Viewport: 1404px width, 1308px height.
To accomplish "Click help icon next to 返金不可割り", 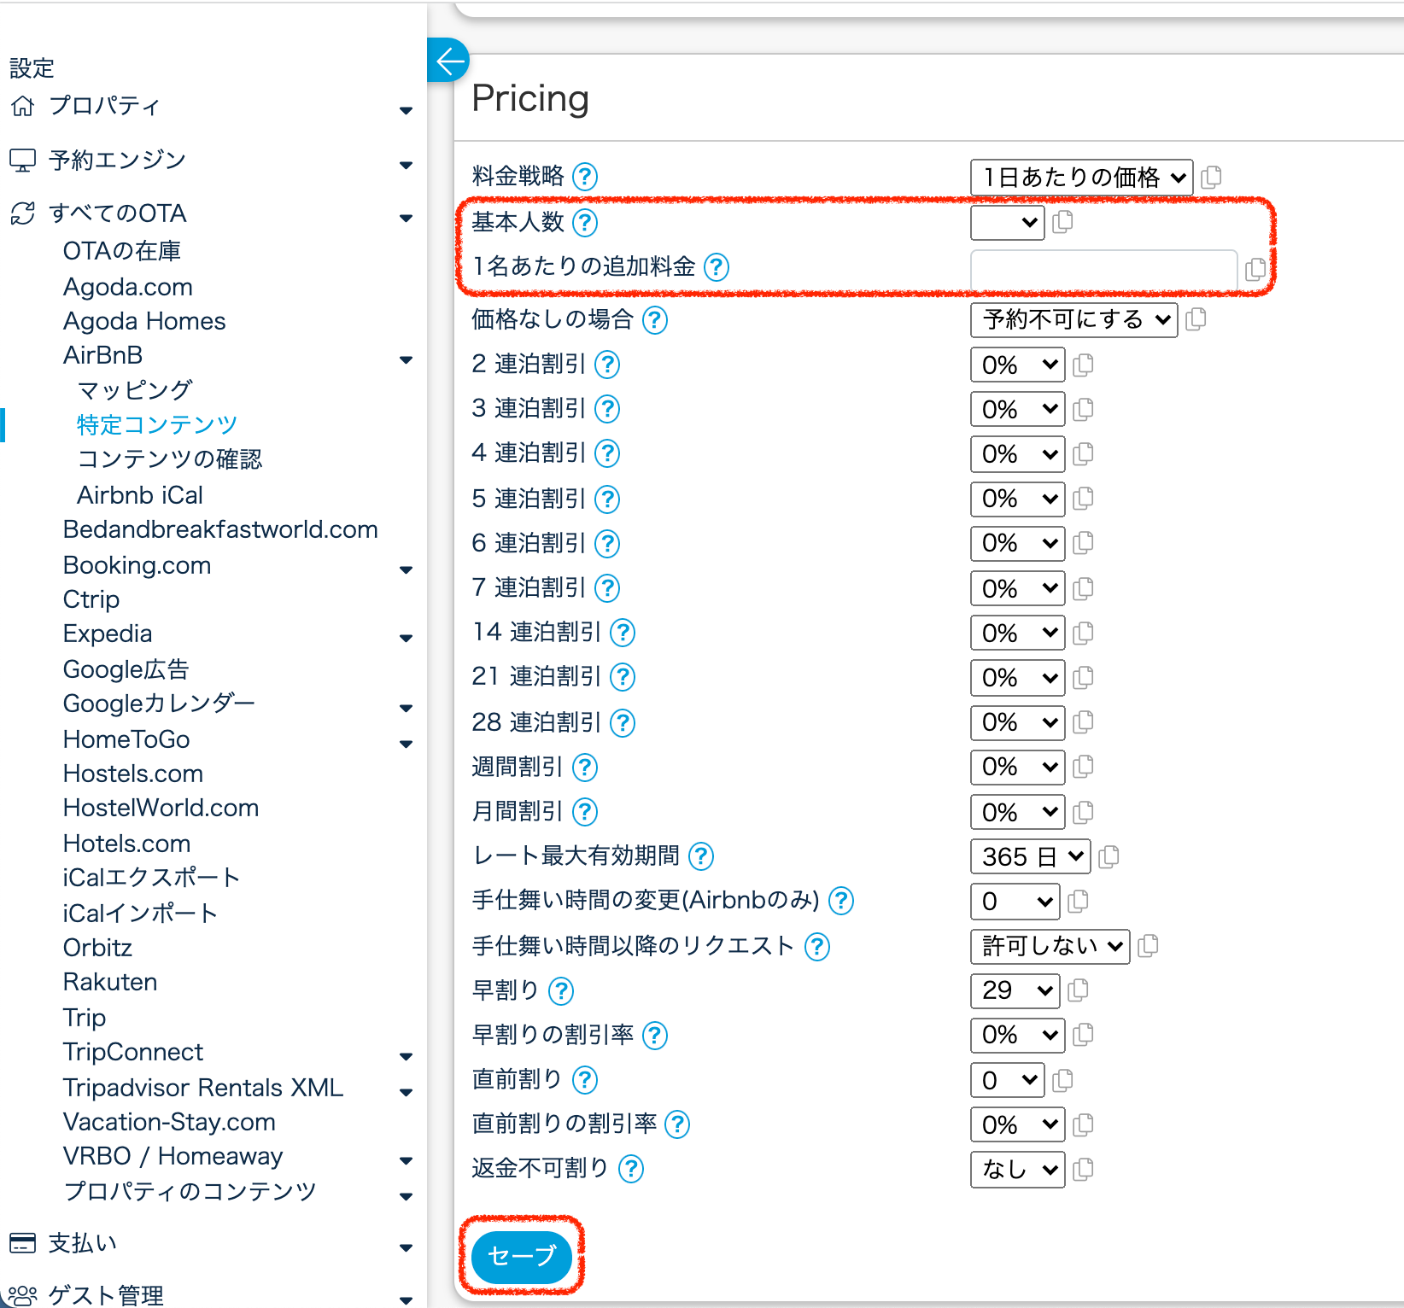I will pyautogui.click(x=631, y=1169).
